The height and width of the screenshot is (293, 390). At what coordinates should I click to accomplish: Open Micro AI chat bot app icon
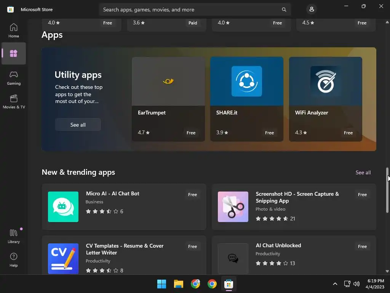tap(63, 206)
